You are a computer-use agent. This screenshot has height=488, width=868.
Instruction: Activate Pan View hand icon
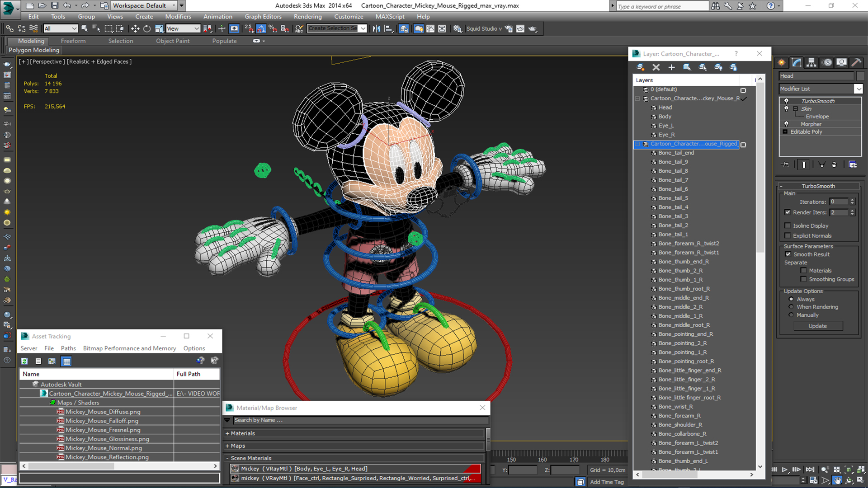(838, 480)
